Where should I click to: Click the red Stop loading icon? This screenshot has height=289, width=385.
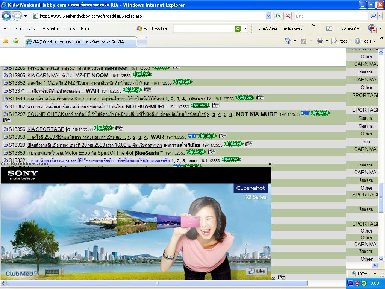click(x=288, y=16)
